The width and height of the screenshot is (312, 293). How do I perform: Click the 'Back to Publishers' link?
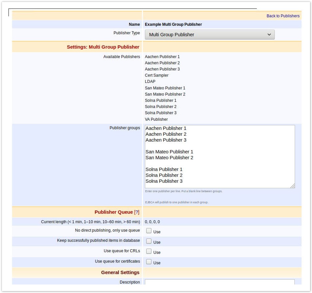[283, 16]
